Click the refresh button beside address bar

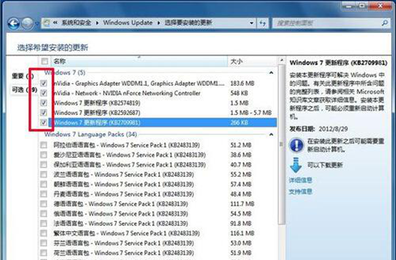coord(262,23)
